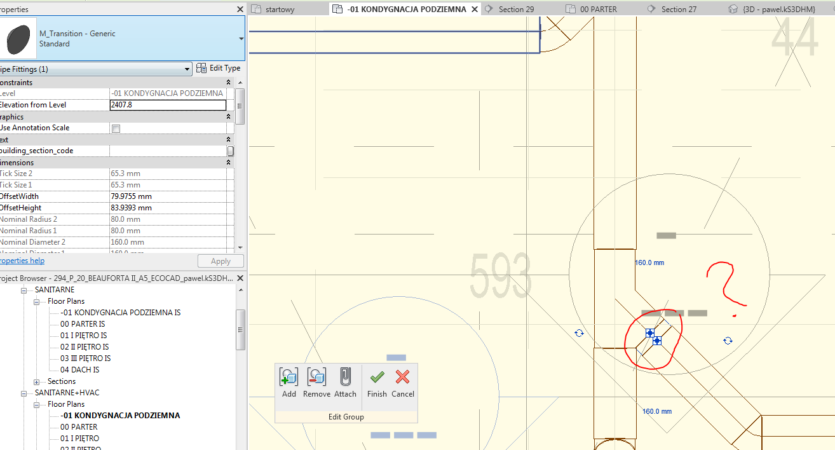Select 02 II PIĘTRO IS view
The height and width of the screenshot is (450, 835).
(85, 347)
